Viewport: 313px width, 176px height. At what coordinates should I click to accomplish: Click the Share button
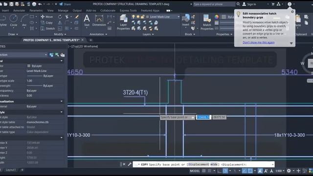(x=65, y=4)
